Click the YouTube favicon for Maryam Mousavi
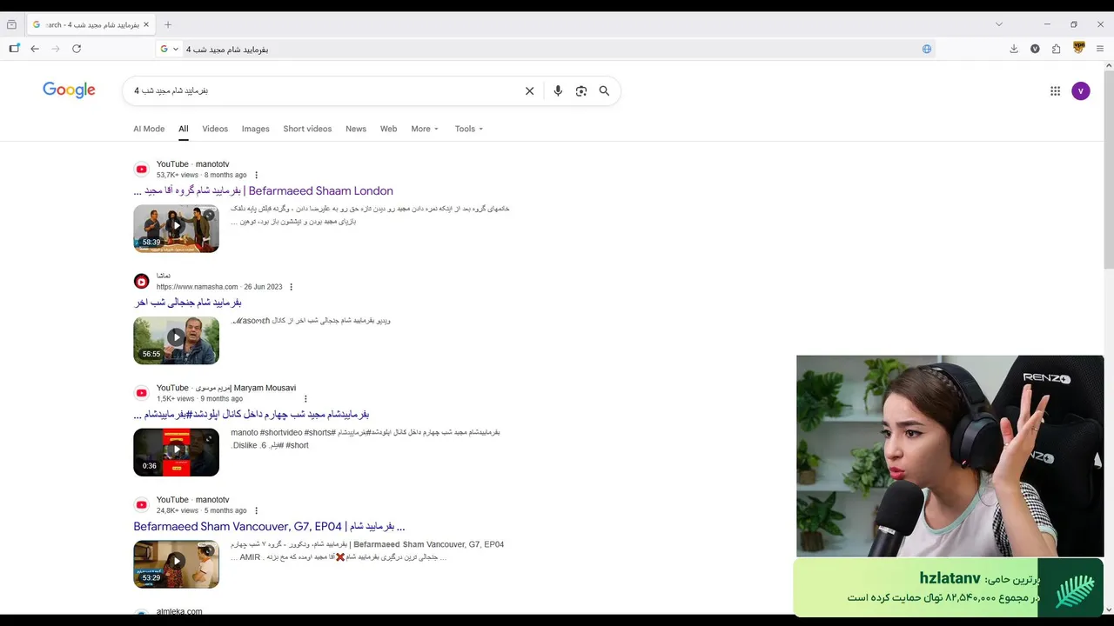Screen dimensions: 1114x626 coord(142,393)
